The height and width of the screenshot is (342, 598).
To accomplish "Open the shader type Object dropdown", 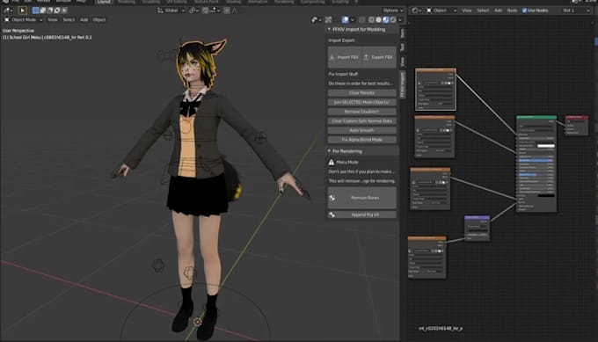I will [x=441, y=11].
